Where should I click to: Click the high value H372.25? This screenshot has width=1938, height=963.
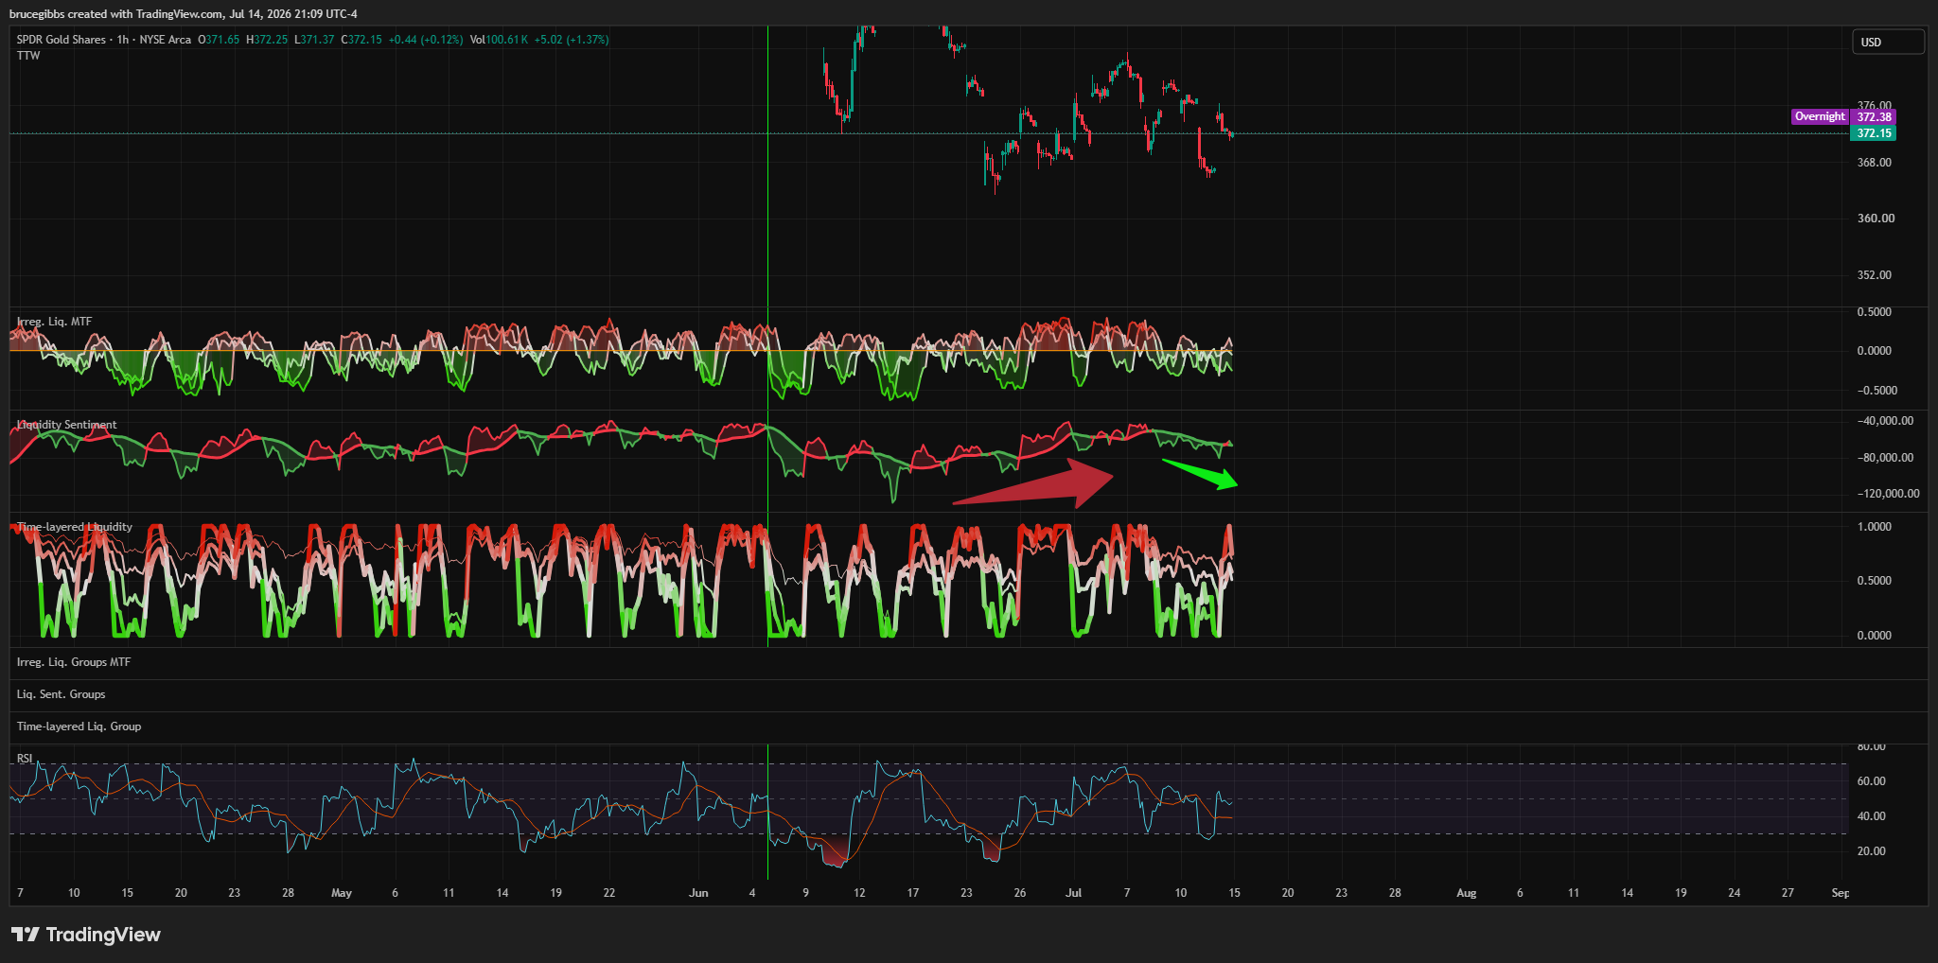click(267, 40)
